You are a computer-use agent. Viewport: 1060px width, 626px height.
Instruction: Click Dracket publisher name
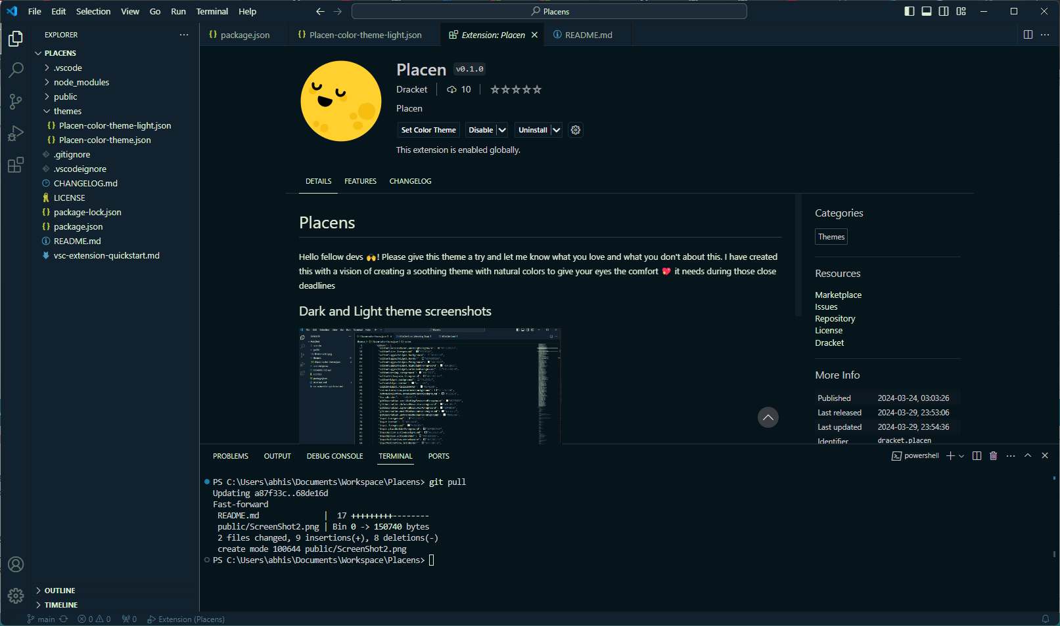[x=412, y=89]
